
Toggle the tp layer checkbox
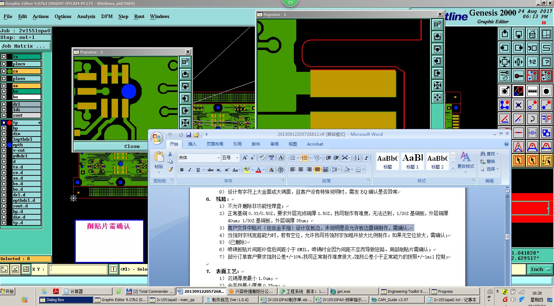point(4,123)
